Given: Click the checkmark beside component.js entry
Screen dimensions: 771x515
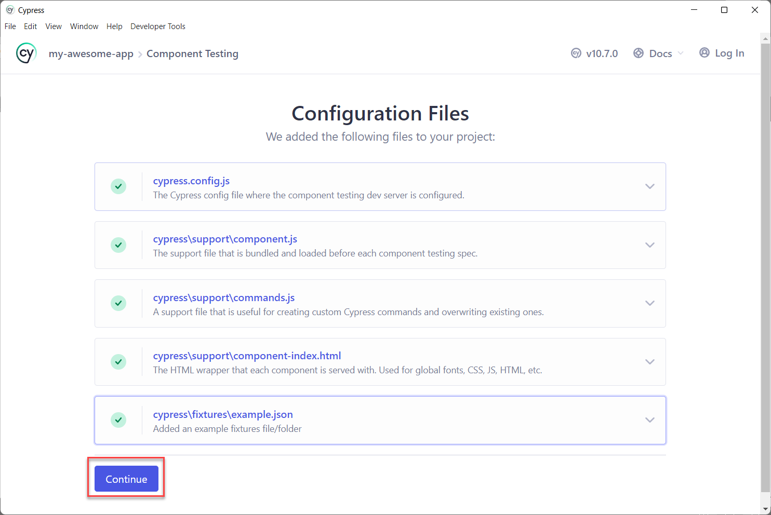Looking at the screenshot, I should [118, 245].
